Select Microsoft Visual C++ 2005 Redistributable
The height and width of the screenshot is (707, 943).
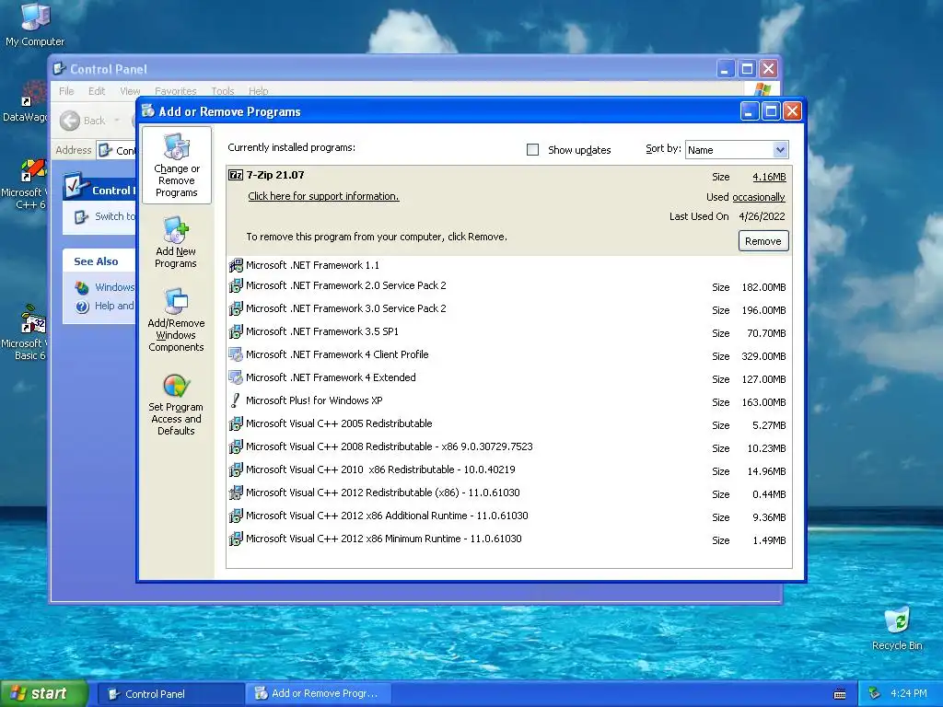(x=508, y=423)
